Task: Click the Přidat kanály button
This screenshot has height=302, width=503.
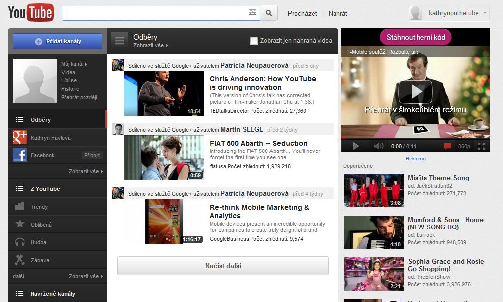Action: point(58,41)
